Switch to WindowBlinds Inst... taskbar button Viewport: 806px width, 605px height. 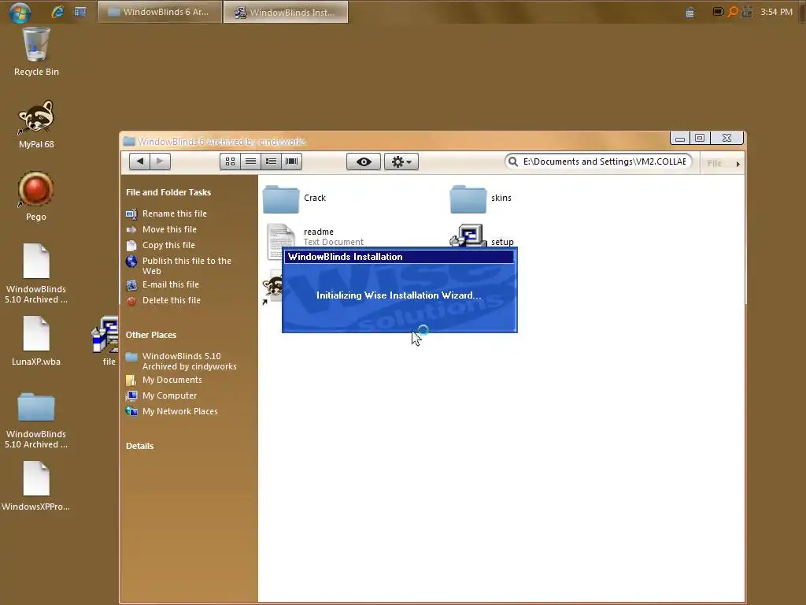coord(285,12)
